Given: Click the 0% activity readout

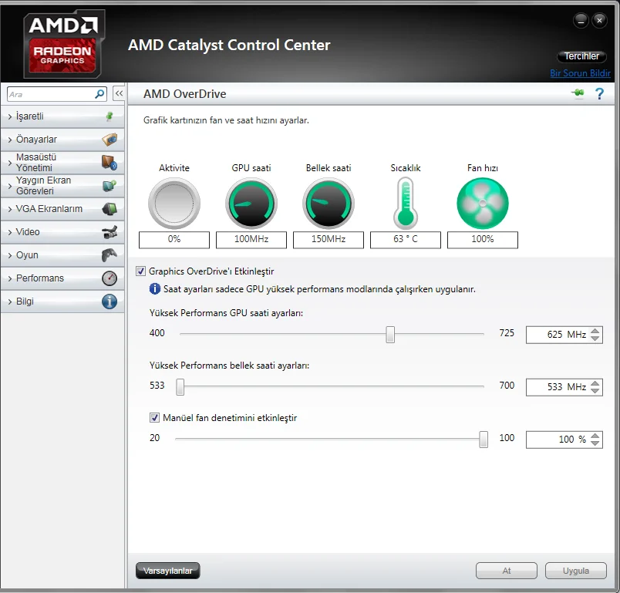Looking at the screenshot, I should click(174, 240).
